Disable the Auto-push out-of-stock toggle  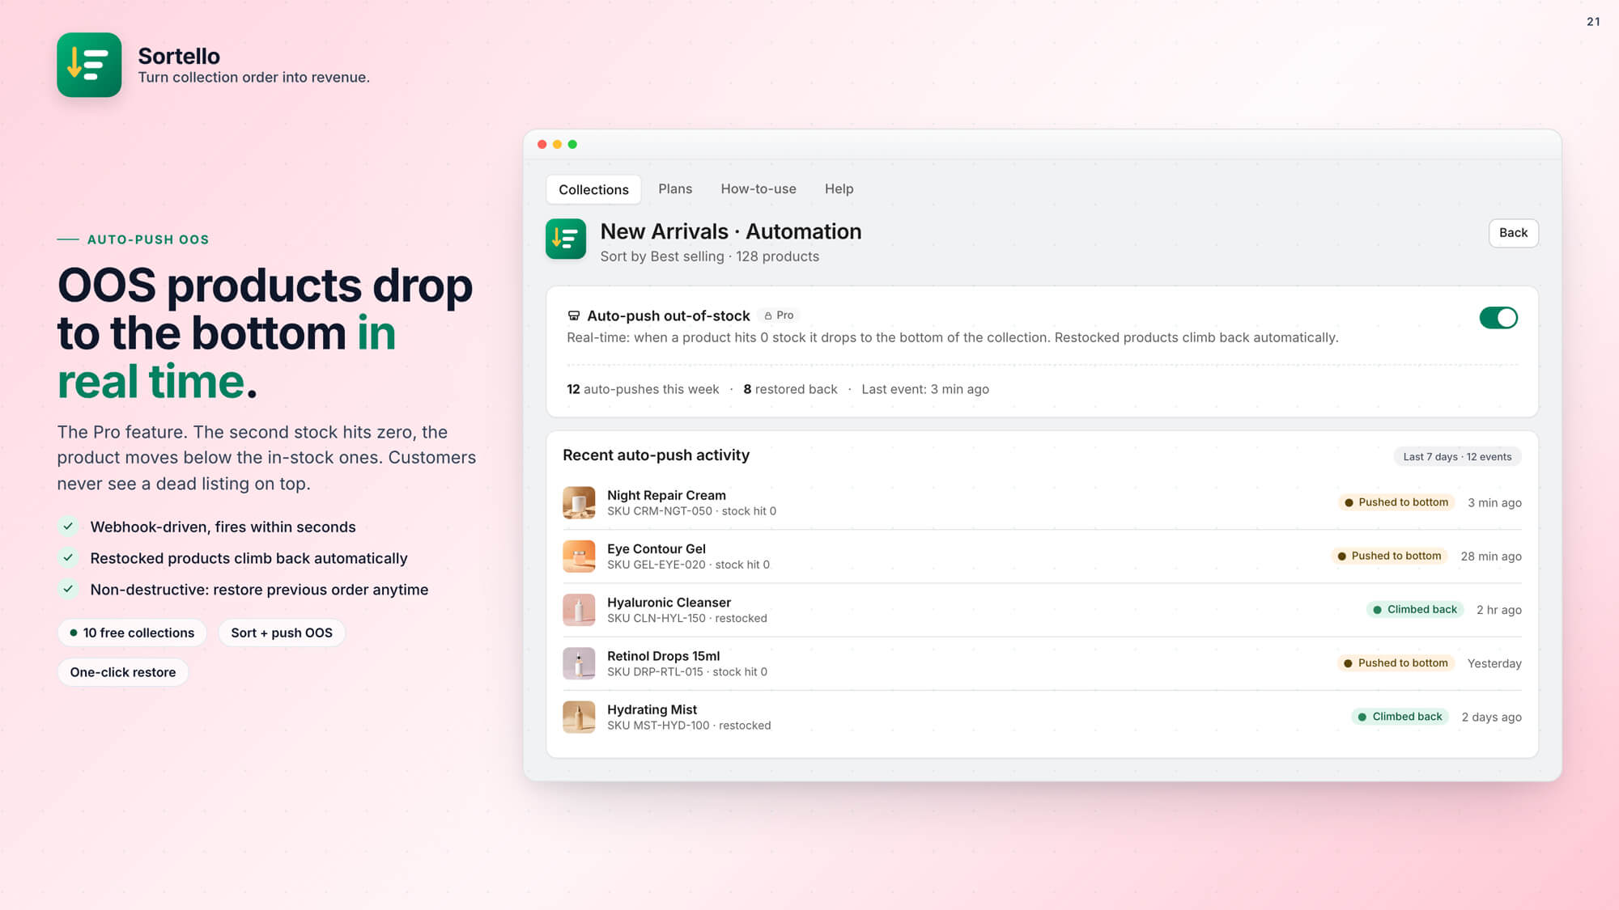[1498, 318]
